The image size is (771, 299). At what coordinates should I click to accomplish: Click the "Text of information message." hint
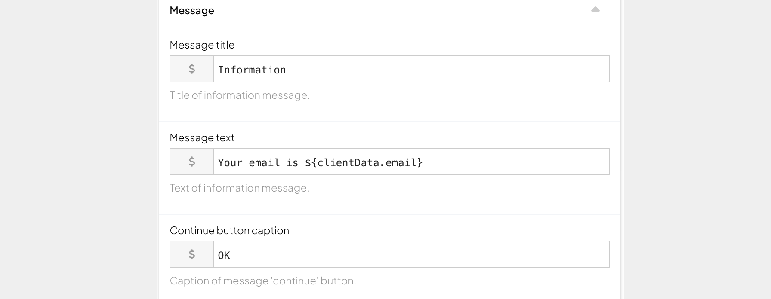coord(239,188)
